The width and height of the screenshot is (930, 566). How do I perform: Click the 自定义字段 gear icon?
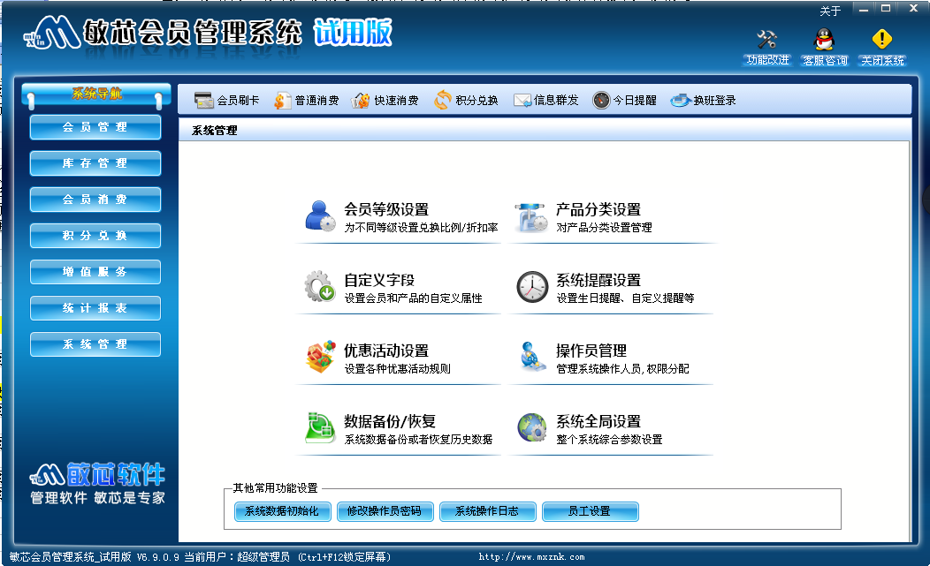(x=320, y=286)
